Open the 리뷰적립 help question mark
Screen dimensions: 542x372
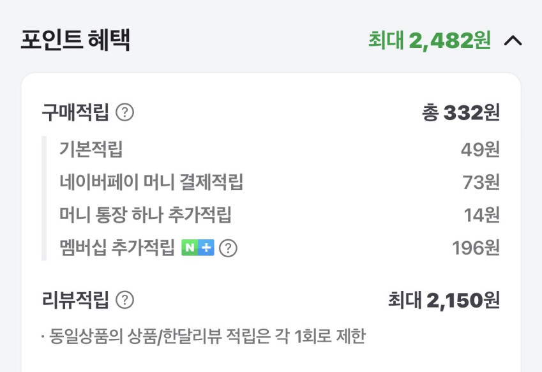[125, 300]
